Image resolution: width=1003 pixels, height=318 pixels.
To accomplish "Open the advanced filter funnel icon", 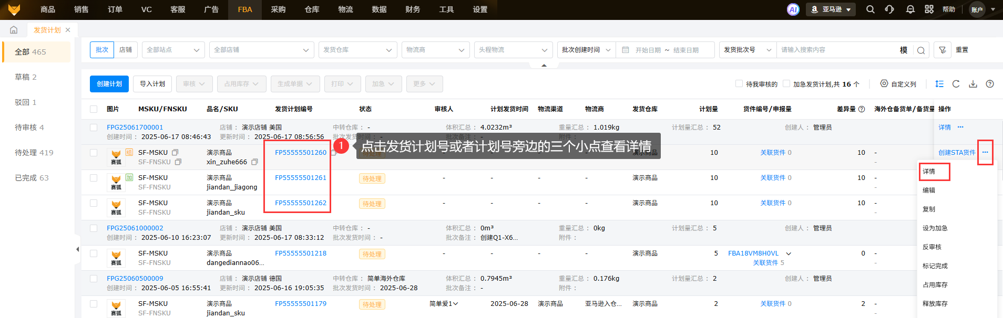I will [x=943, y=50].
